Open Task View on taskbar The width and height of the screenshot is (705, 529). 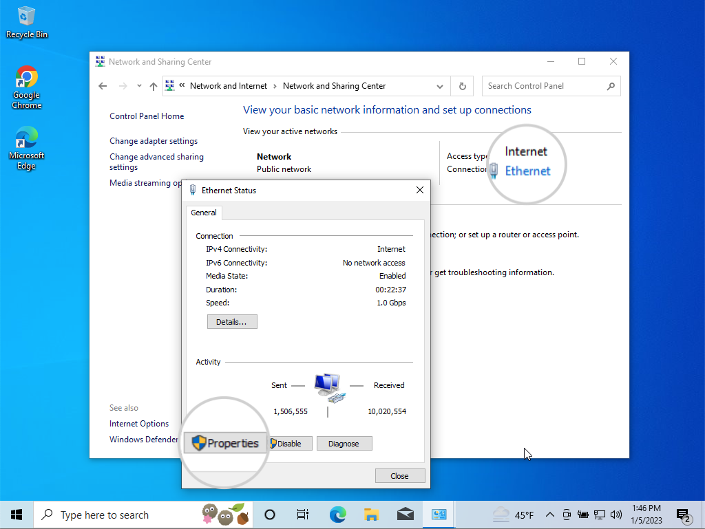(x=303, y=515)
